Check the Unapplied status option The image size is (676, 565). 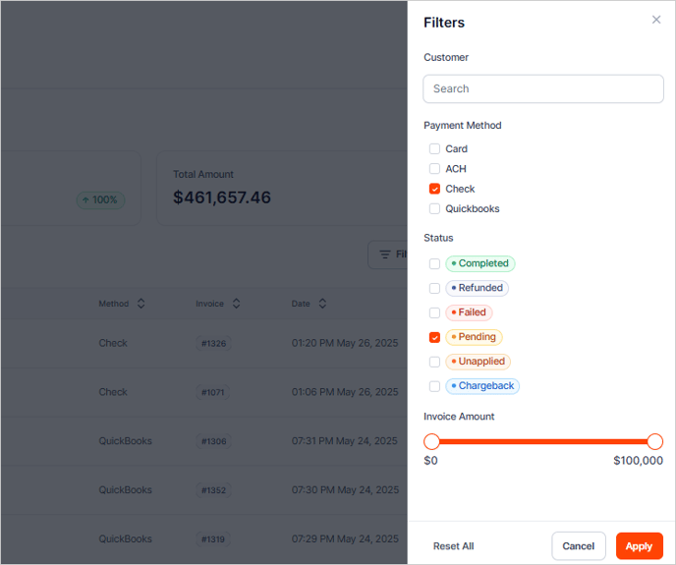pyautogui.click(x=434, y=362)
